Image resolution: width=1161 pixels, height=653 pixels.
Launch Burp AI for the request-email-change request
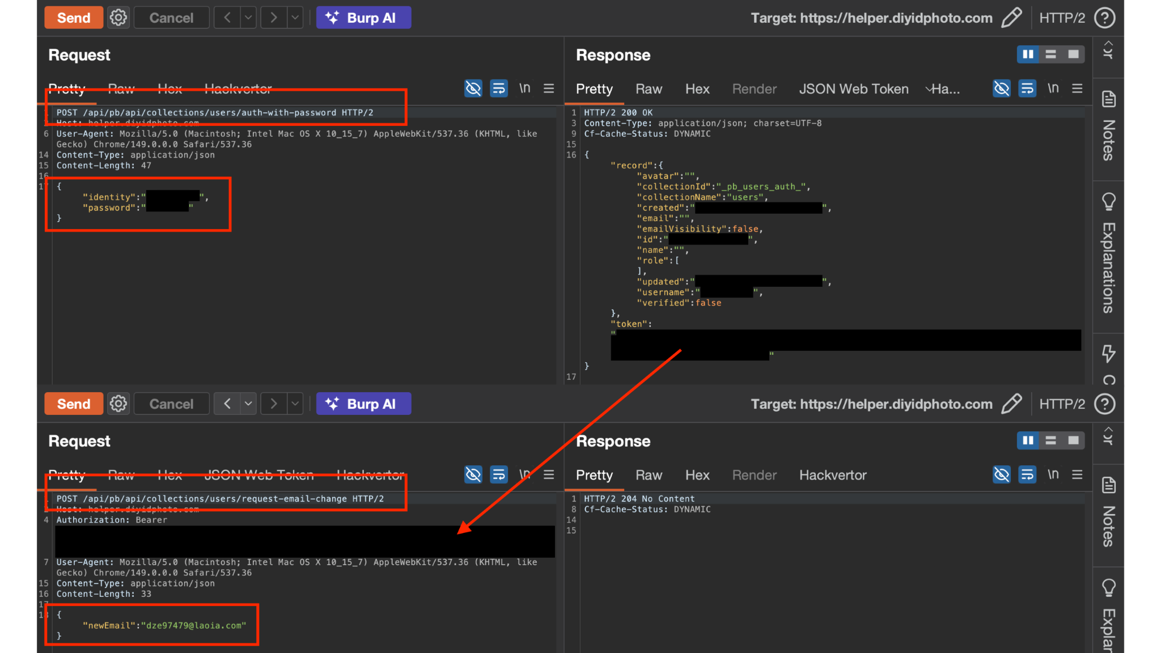click(363, 404)
